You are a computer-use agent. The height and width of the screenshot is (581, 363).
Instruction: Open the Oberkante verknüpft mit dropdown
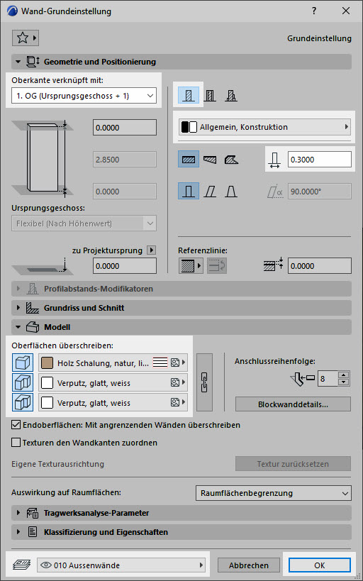pyautogui.click(x=84, y=96)
